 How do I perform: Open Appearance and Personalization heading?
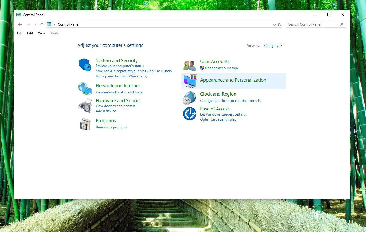click(x=233, y=80)
